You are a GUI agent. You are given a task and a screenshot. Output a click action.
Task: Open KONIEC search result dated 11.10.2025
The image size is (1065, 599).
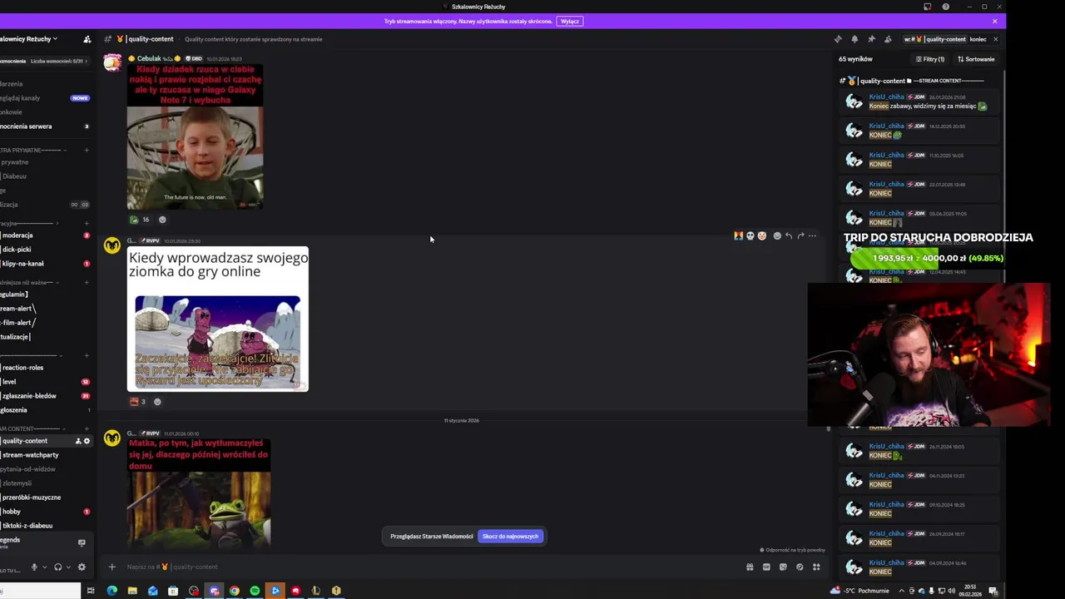pos(919,160)
